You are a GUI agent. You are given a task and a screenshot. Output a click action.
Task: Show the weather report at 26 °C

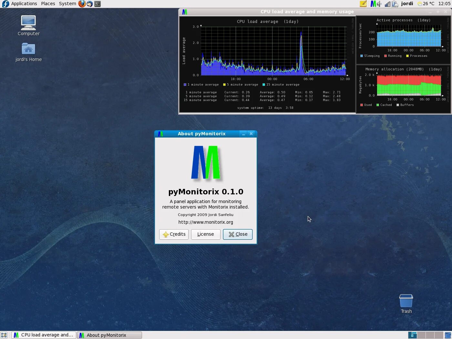click(426, 4)
